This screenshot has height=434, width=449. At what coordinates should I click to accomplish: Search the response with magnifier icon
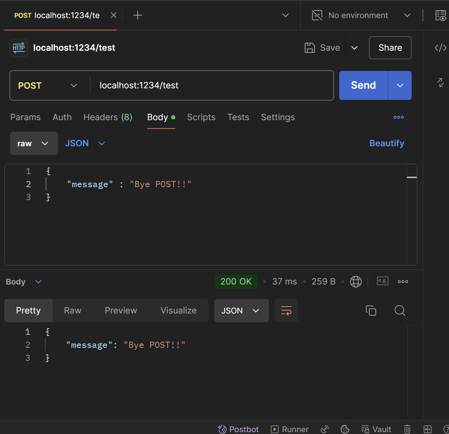400,311
